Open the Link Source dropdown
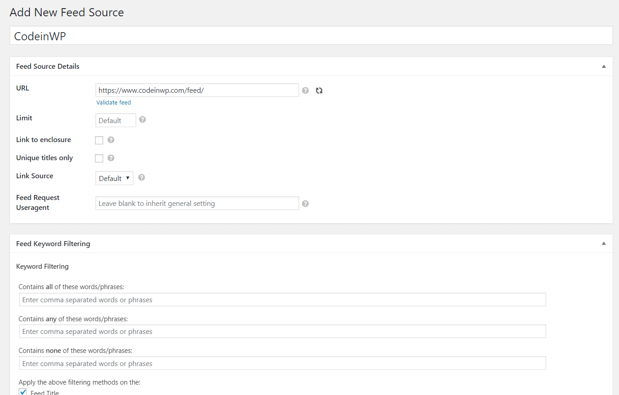The height and width of the screenshot is (395, 619). coord(114,178)
